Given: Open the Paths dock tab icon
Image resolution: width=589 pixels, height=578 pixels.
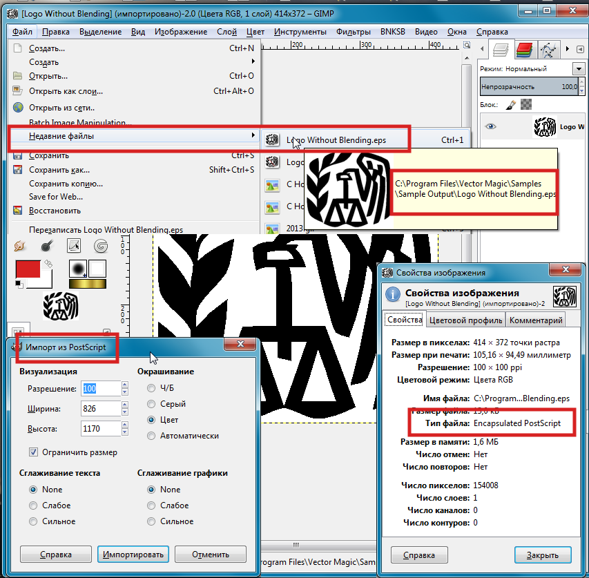Looking at the screenshot, I should [548, 50].
